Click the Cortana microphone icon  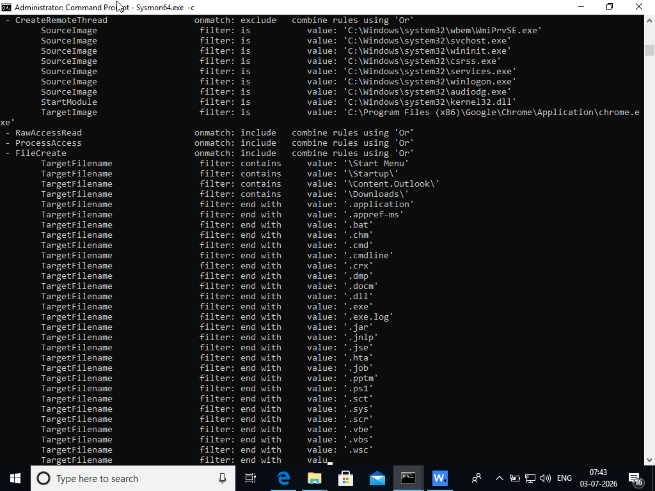click(x=222, y=478)
